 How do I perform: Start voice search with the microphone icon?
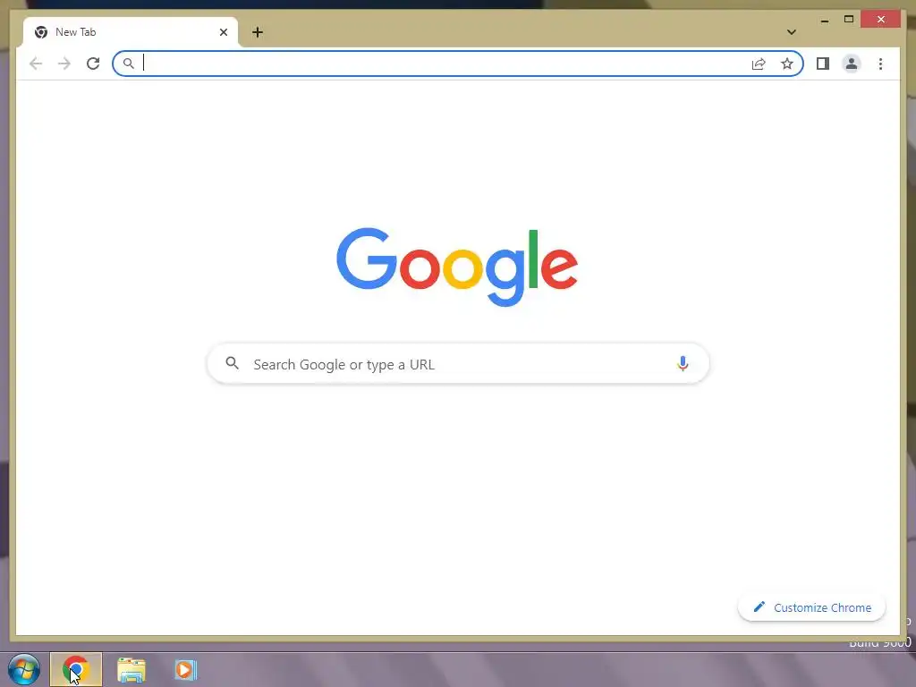683,364
